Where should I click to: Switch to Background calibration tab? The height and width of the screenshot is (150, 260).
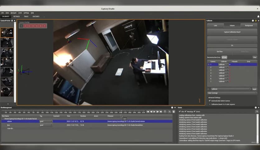[249, 25]
